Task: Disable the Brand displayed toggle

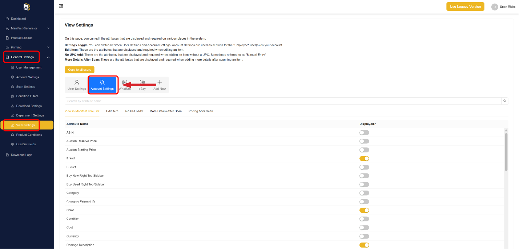Action: pos(364,158)
